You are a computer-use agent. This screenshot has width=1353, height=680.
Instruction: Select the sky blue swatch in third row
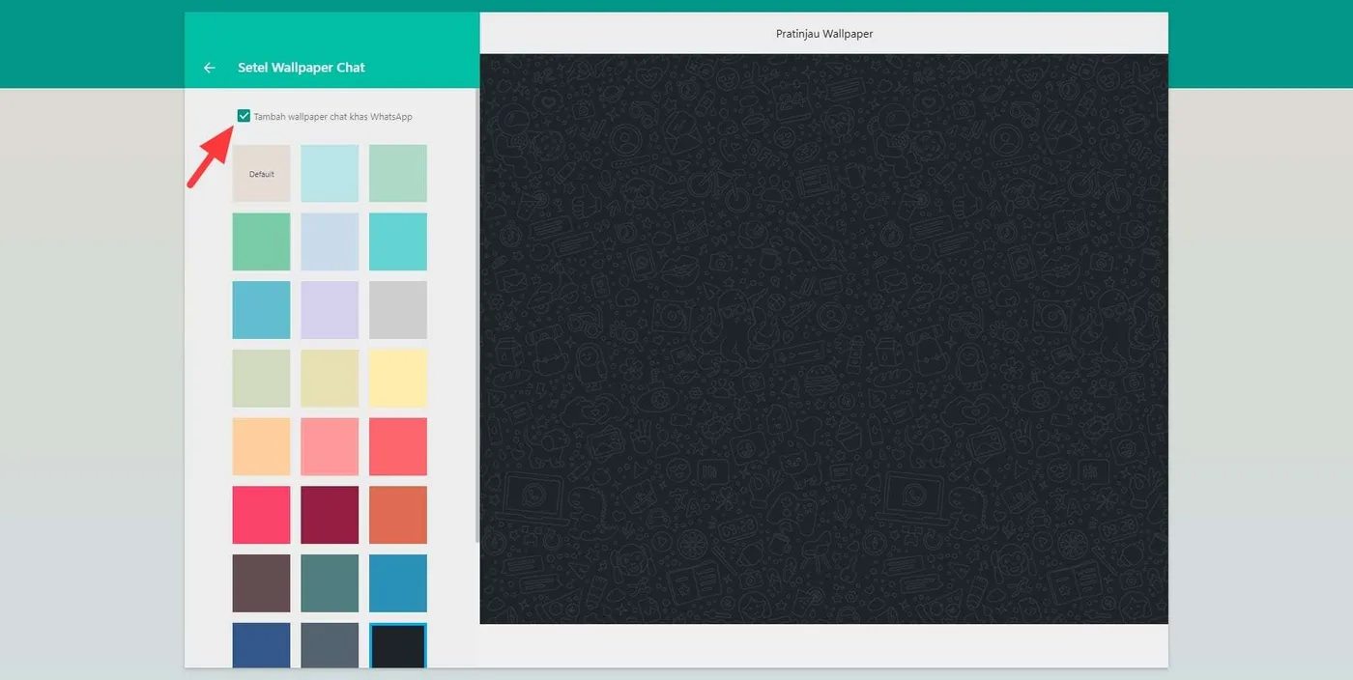tap(261, 310)
